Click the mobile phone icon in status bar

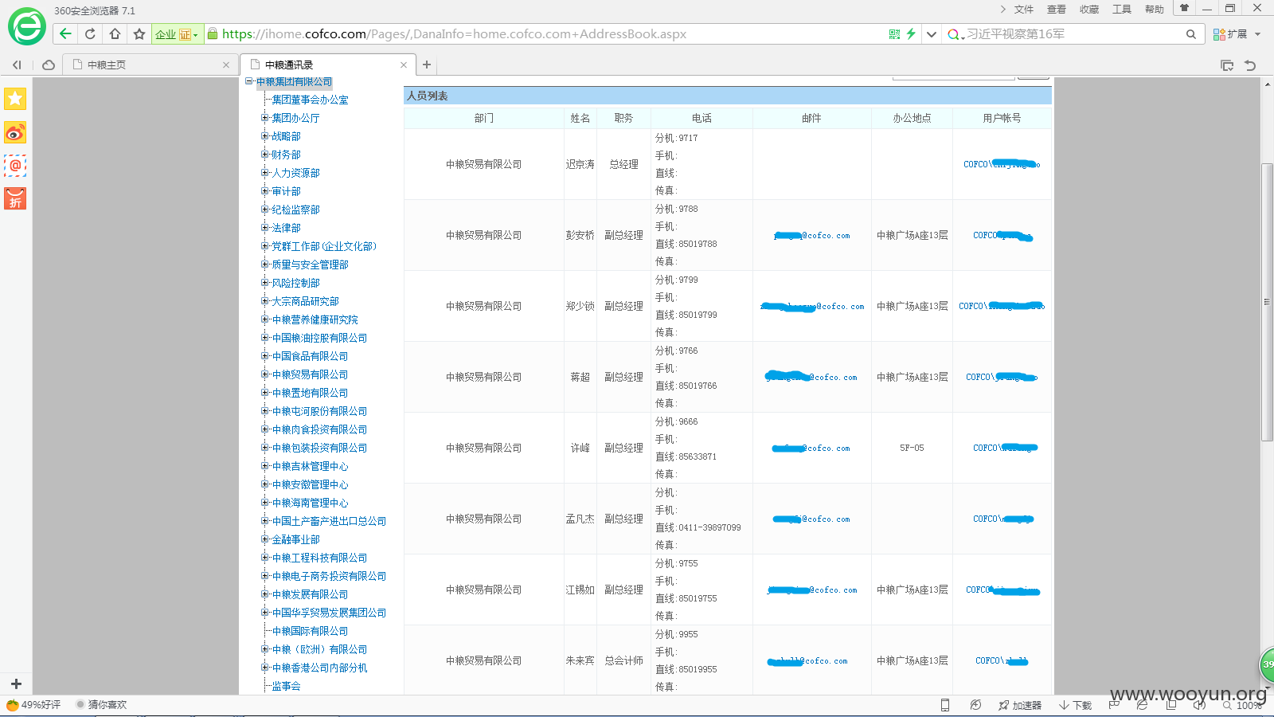(x=945, y=705)
